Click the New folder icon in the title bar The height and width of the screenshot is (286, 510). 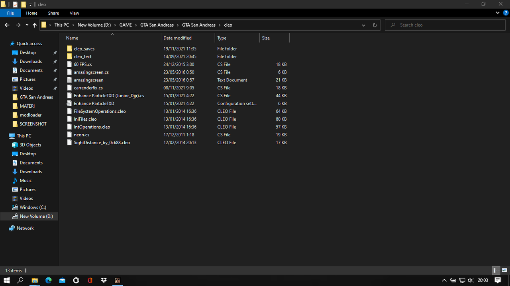[24, 4]
